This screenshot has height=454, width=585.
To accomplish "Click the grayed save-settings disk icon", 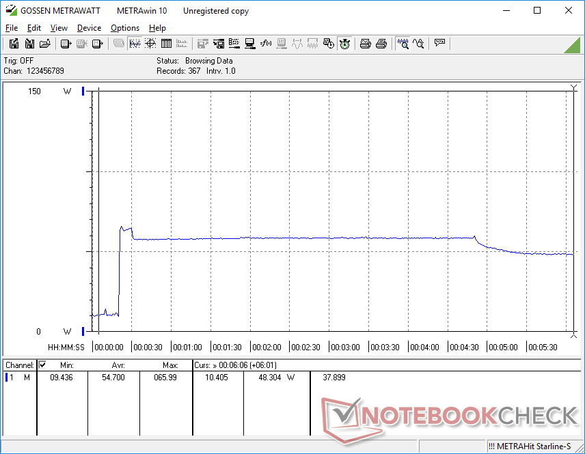I will pos(202,44).
